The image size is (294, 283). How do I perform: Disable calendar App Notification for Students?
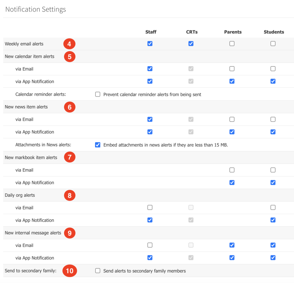[273, 81]
